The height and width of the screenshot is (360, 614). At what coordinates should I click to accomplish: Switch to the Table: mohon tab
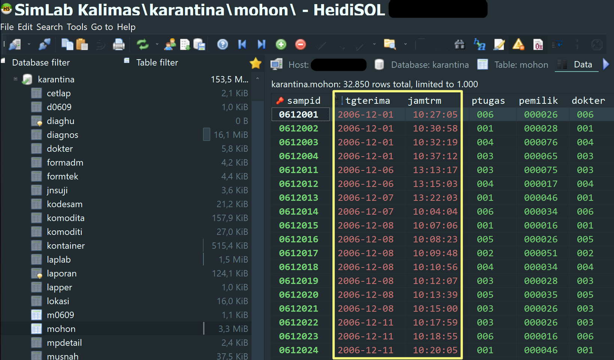(x=513, y=65)
